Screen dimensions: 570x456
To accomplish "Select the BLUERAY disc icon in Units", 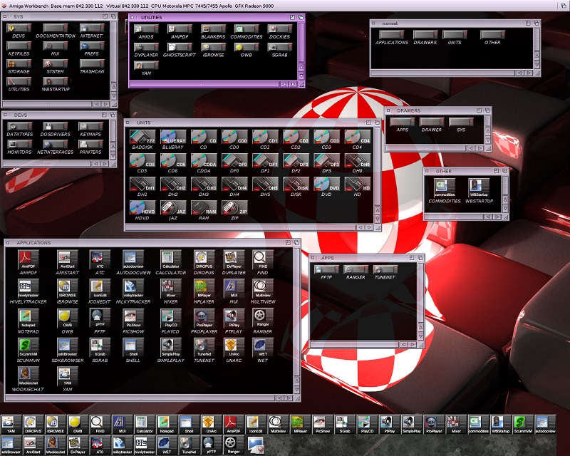I will [x=173, y=138].
